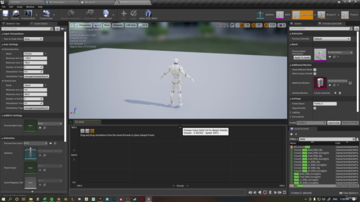
Task: Open vertical axis Interpolation Type dropdown
Action: tap(36, 108)
